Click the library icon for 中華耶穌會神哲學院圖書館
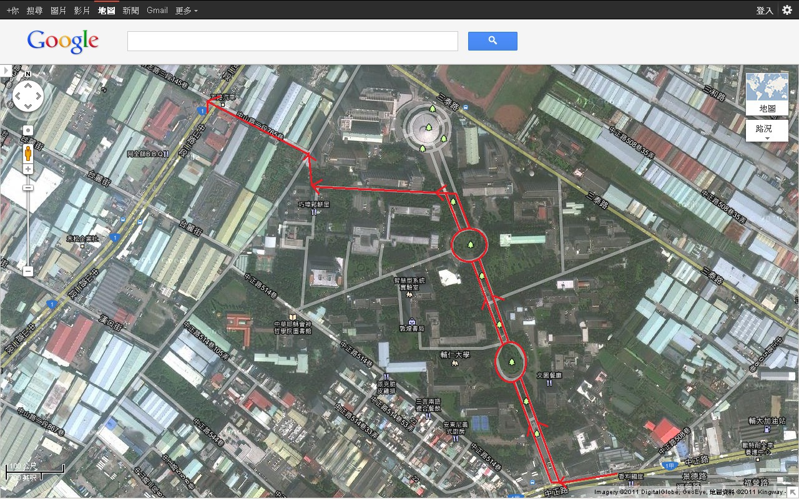The image size is (799, 499). point(293,317)
